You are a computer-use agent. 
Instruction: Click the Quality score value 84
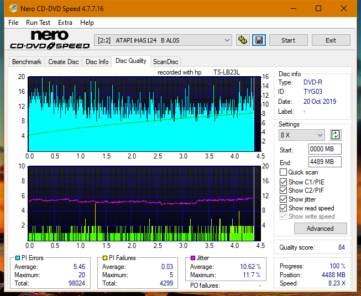342,247
